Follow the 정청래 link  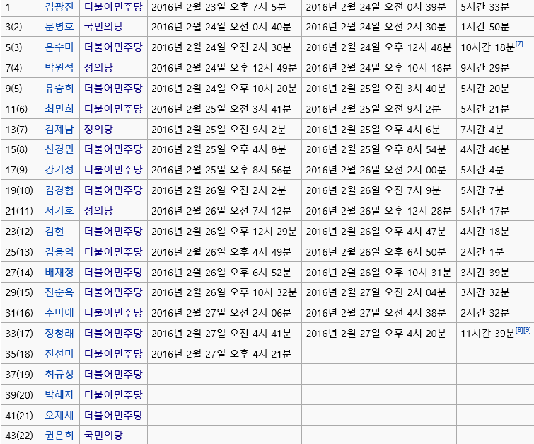point(59,333)
